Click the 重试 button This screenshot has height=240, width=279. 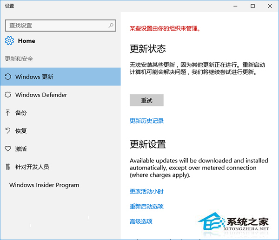point(146,100)
